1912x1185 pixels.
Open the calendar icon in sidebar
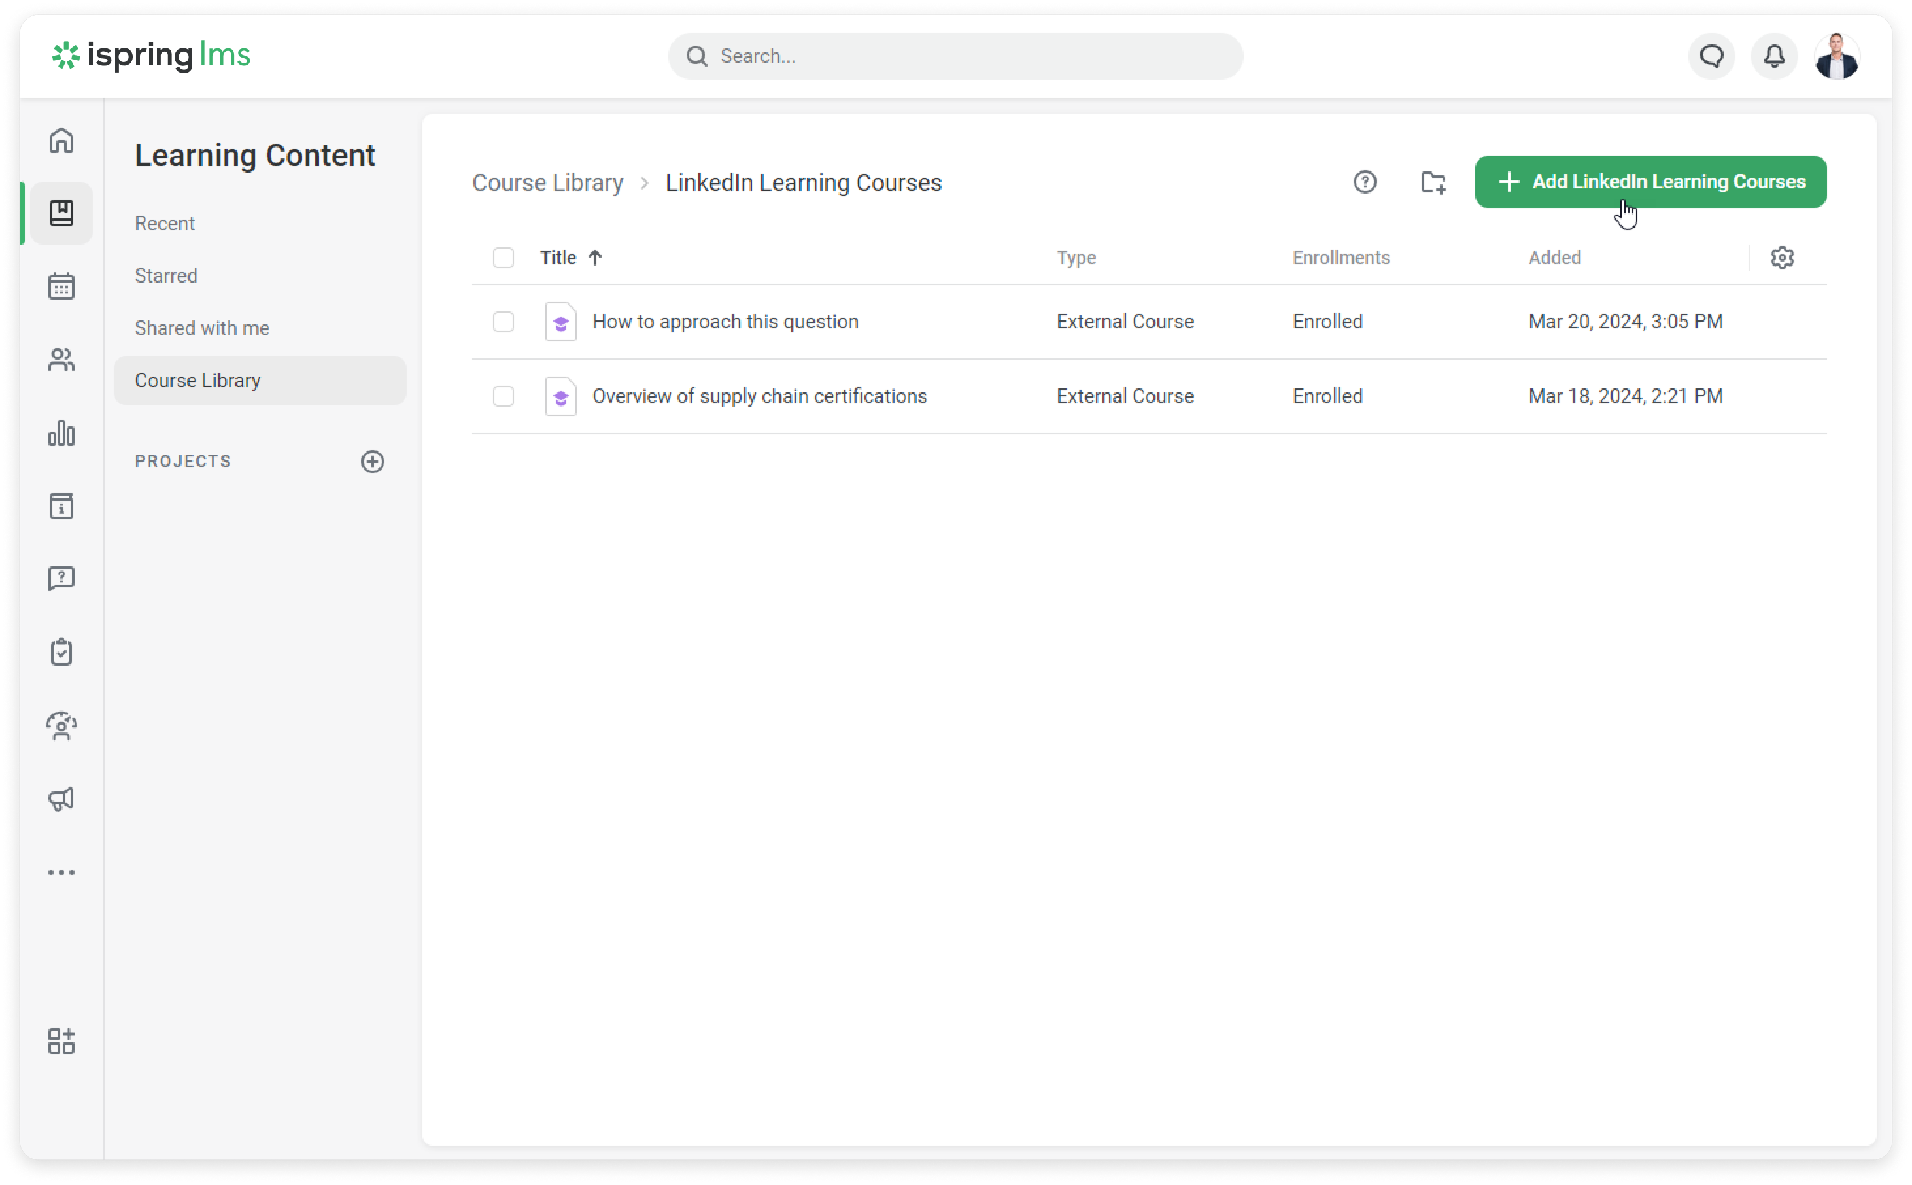pyautogui.click(x=61, y=286)
